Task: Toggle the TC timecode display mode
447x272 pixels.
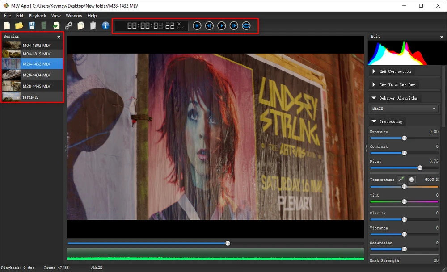Action: [181, 25]
